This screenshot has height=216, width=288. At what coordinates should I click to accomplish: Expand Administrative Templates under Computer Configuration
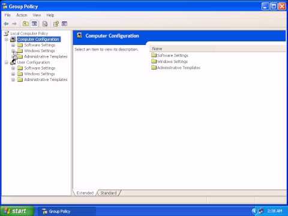click(x=13, y=56)
